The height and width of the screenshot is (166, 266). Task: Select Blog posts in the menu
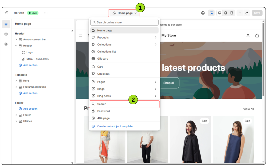(124, 96)
